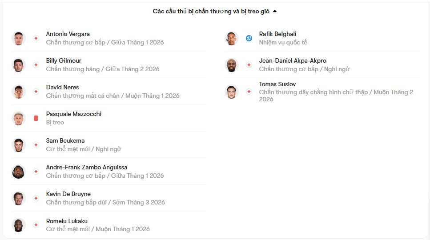
Task: Open Andre-Frank Zambo Anguissa's player photo
Action: (19, 172)
